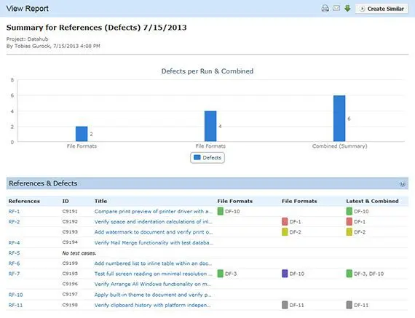Collapse the References & Defects section
415x318 pixels.
[x=403, y=183]
